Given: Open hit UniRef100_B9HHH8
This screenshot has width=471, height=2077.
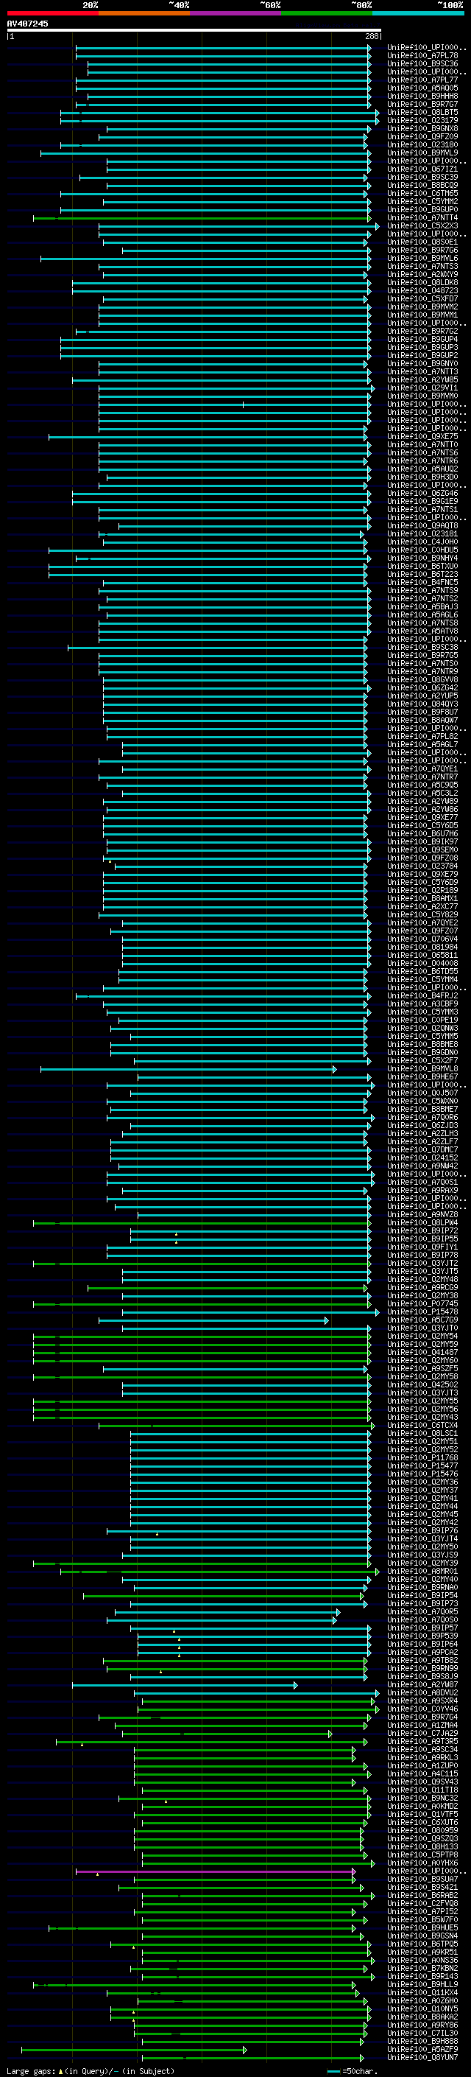Looking at the screenshot, I should pyautogui.click(x=422, y=97).
